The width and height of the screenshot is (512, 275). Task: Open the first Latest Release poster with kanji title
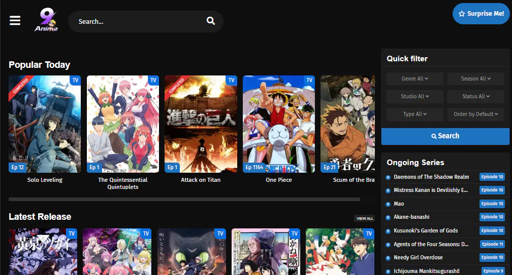[43, 252]
